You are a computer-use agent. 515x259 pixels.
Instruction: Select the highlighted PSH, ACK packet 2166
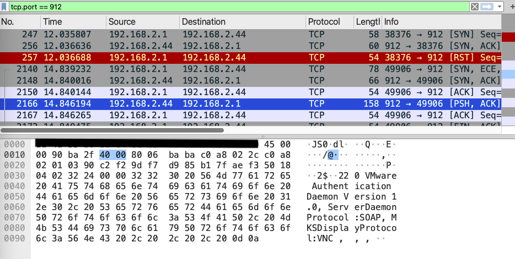coord(250,104)
